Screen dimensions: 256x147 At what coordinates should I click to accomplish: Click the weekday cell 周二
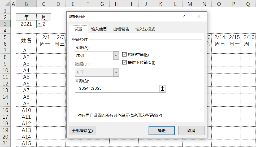(248, 44)
